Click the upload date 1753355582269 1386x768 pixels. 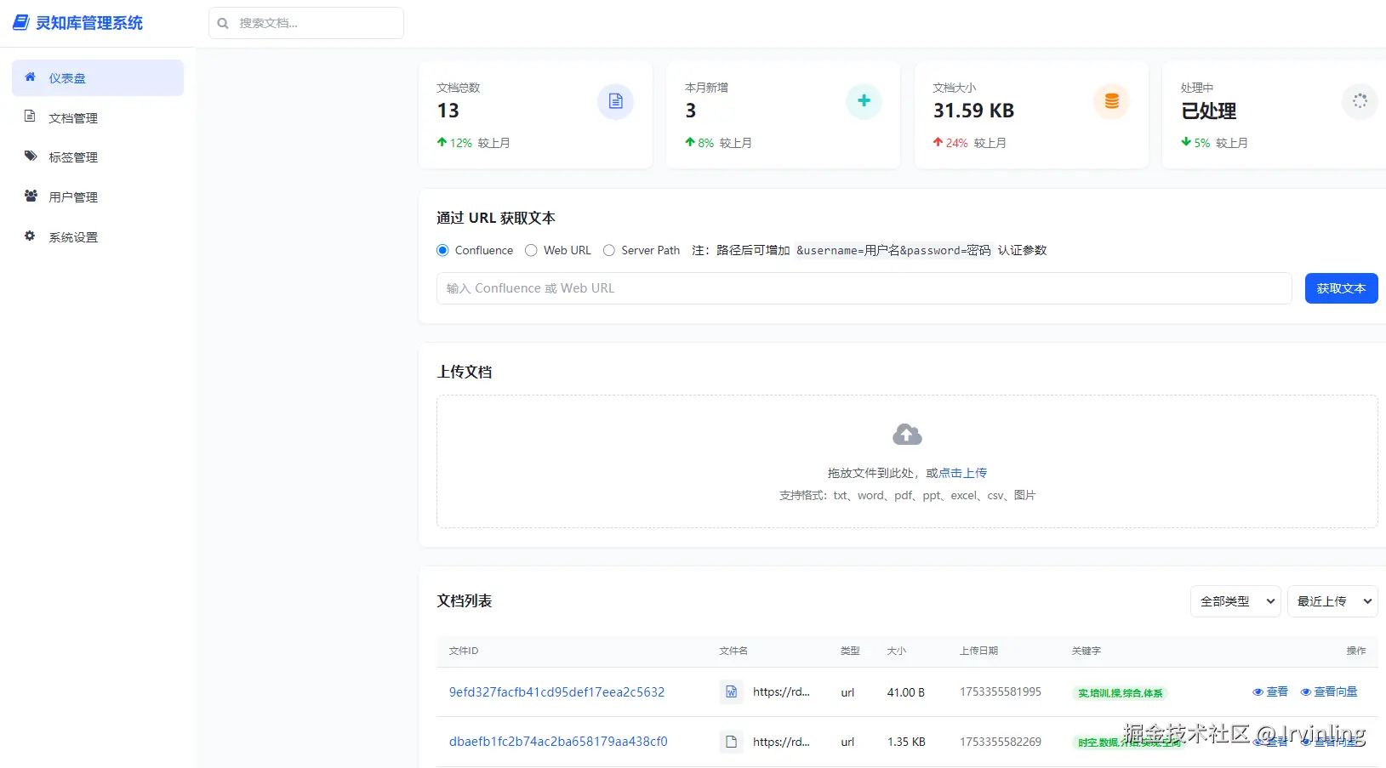click(1001, 742)
